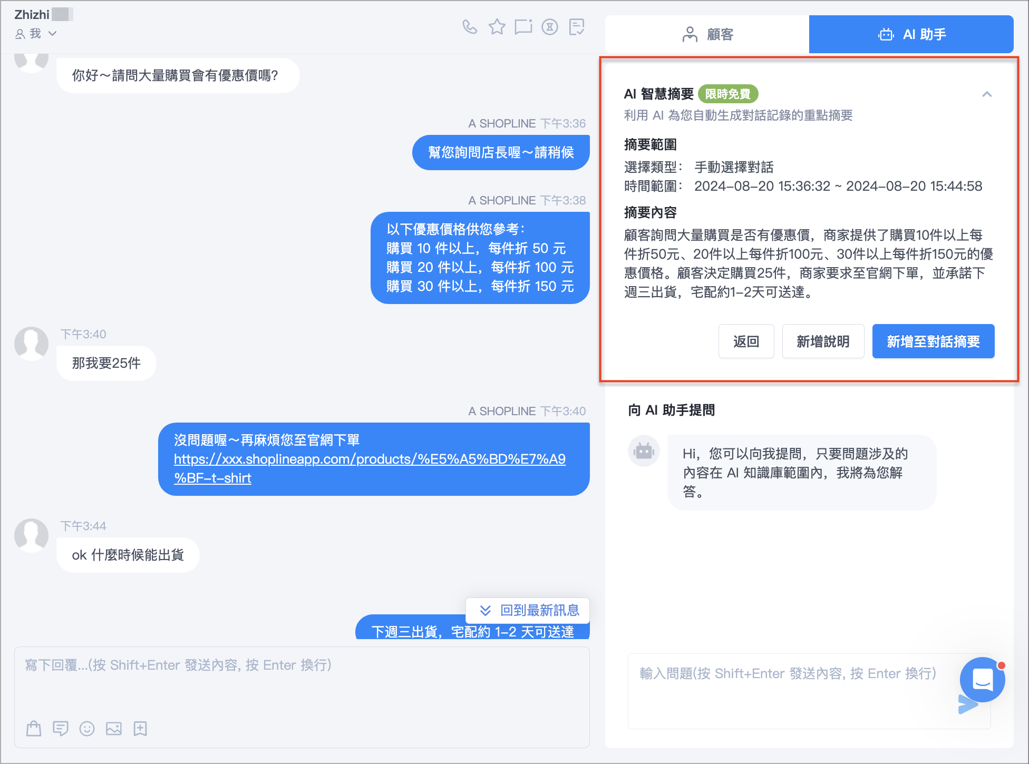
Task: Open the emoji picker
Action: [87, 729]
